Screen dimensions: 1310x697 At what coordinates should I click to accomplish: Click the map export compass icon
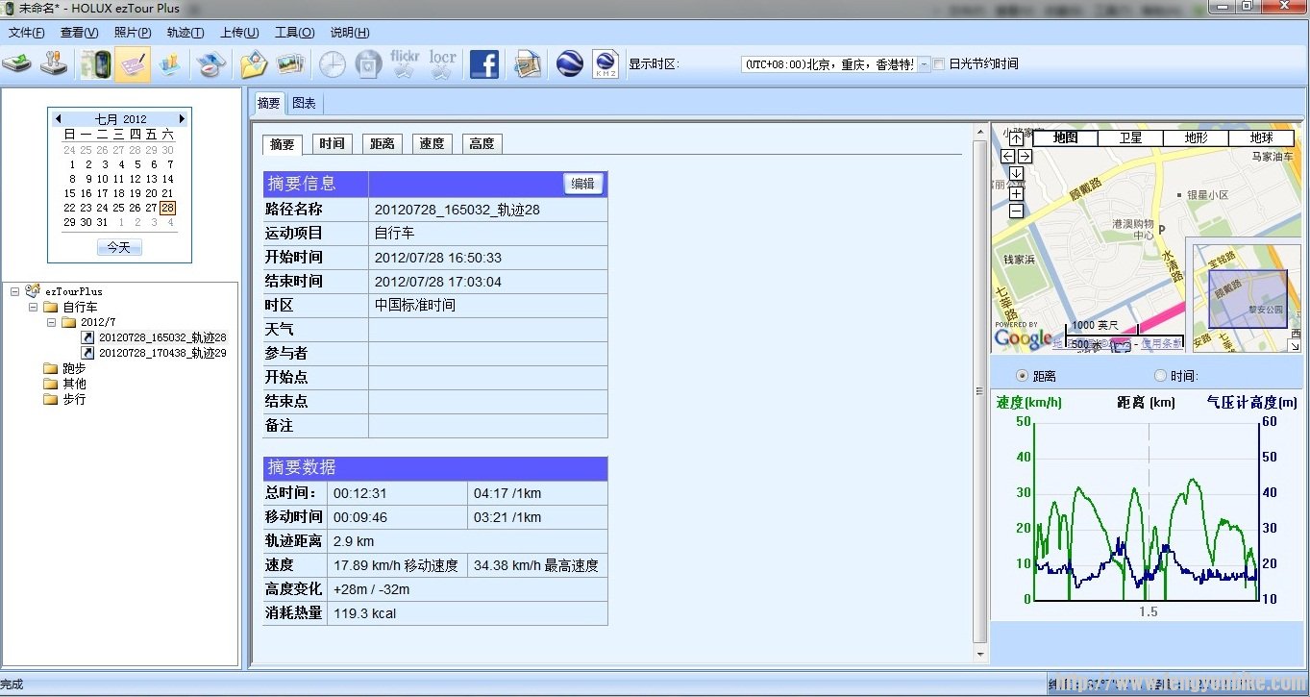pyautogui.click(x=212, y=63)
